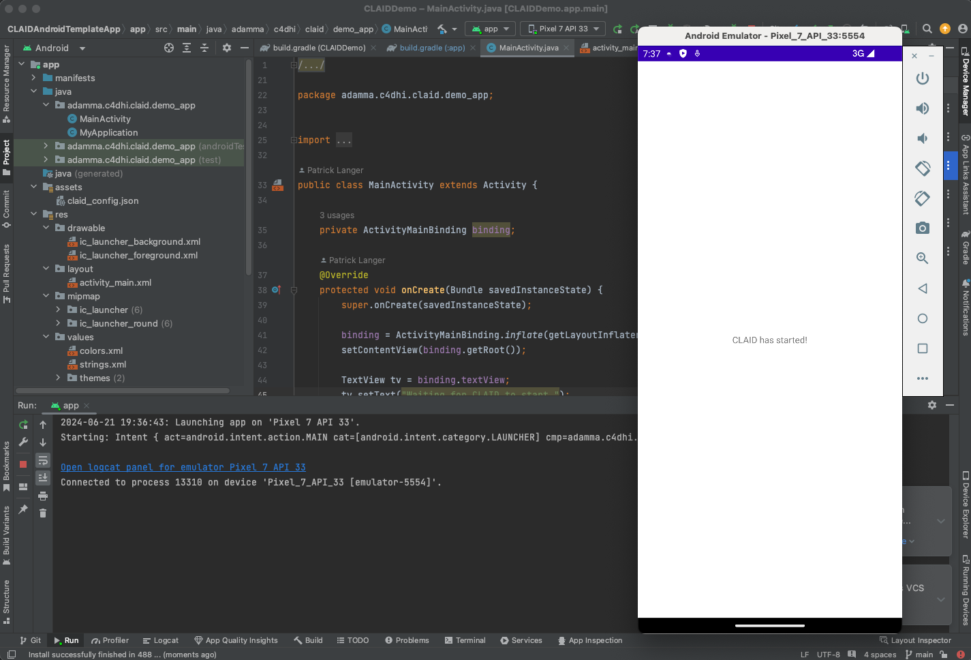Collapse the assets folder
The width and height of the screenshot is (971, 660).
click(x=33, y=187)
